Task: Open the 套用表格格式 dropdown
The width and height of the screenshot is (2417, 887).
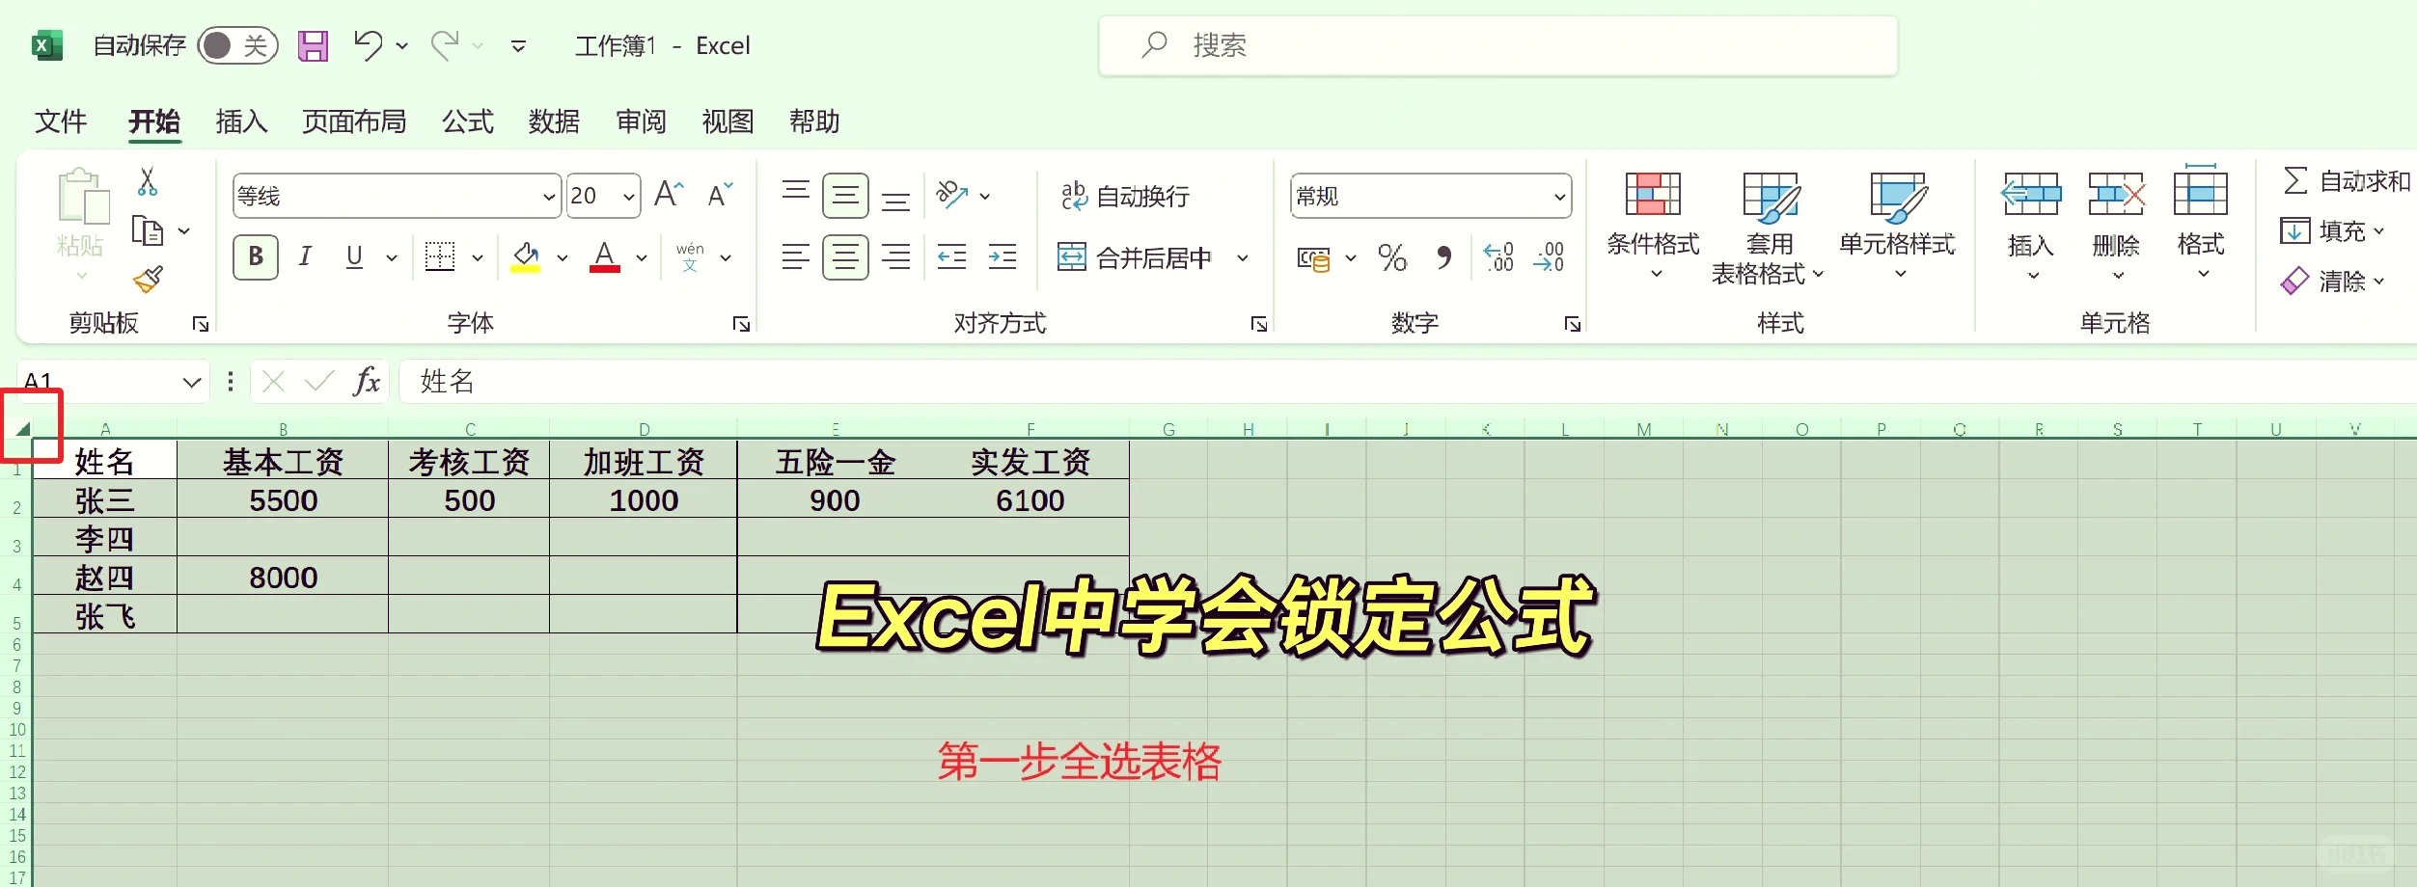Action: coord(1770,229)
